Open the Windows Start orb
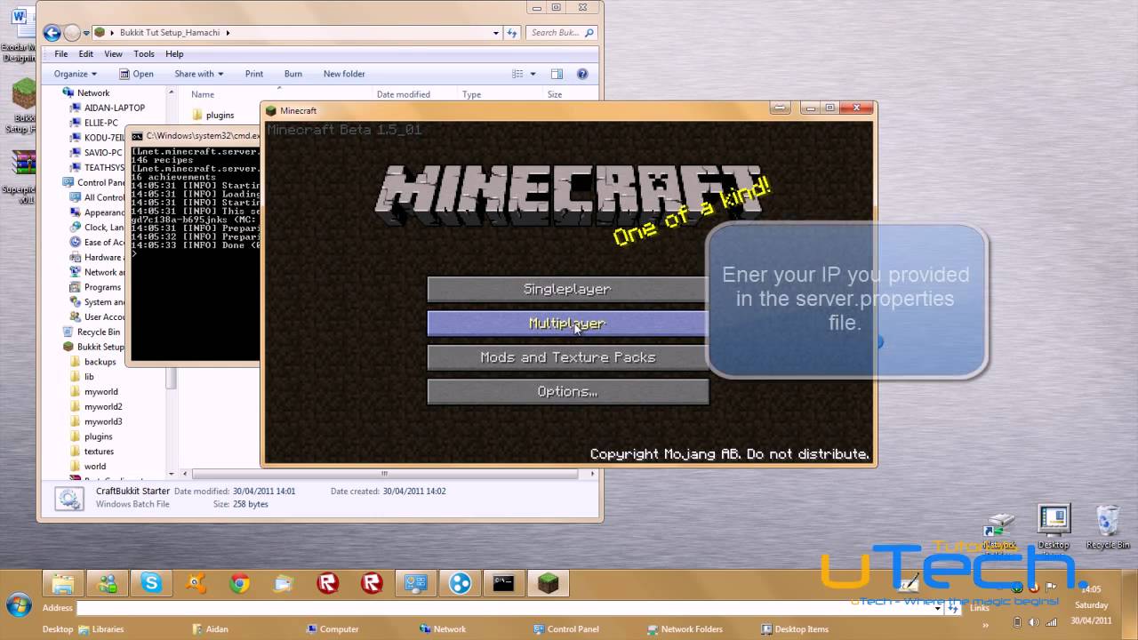The height and width of the screenshot is (640, 1138). [18, 605]
